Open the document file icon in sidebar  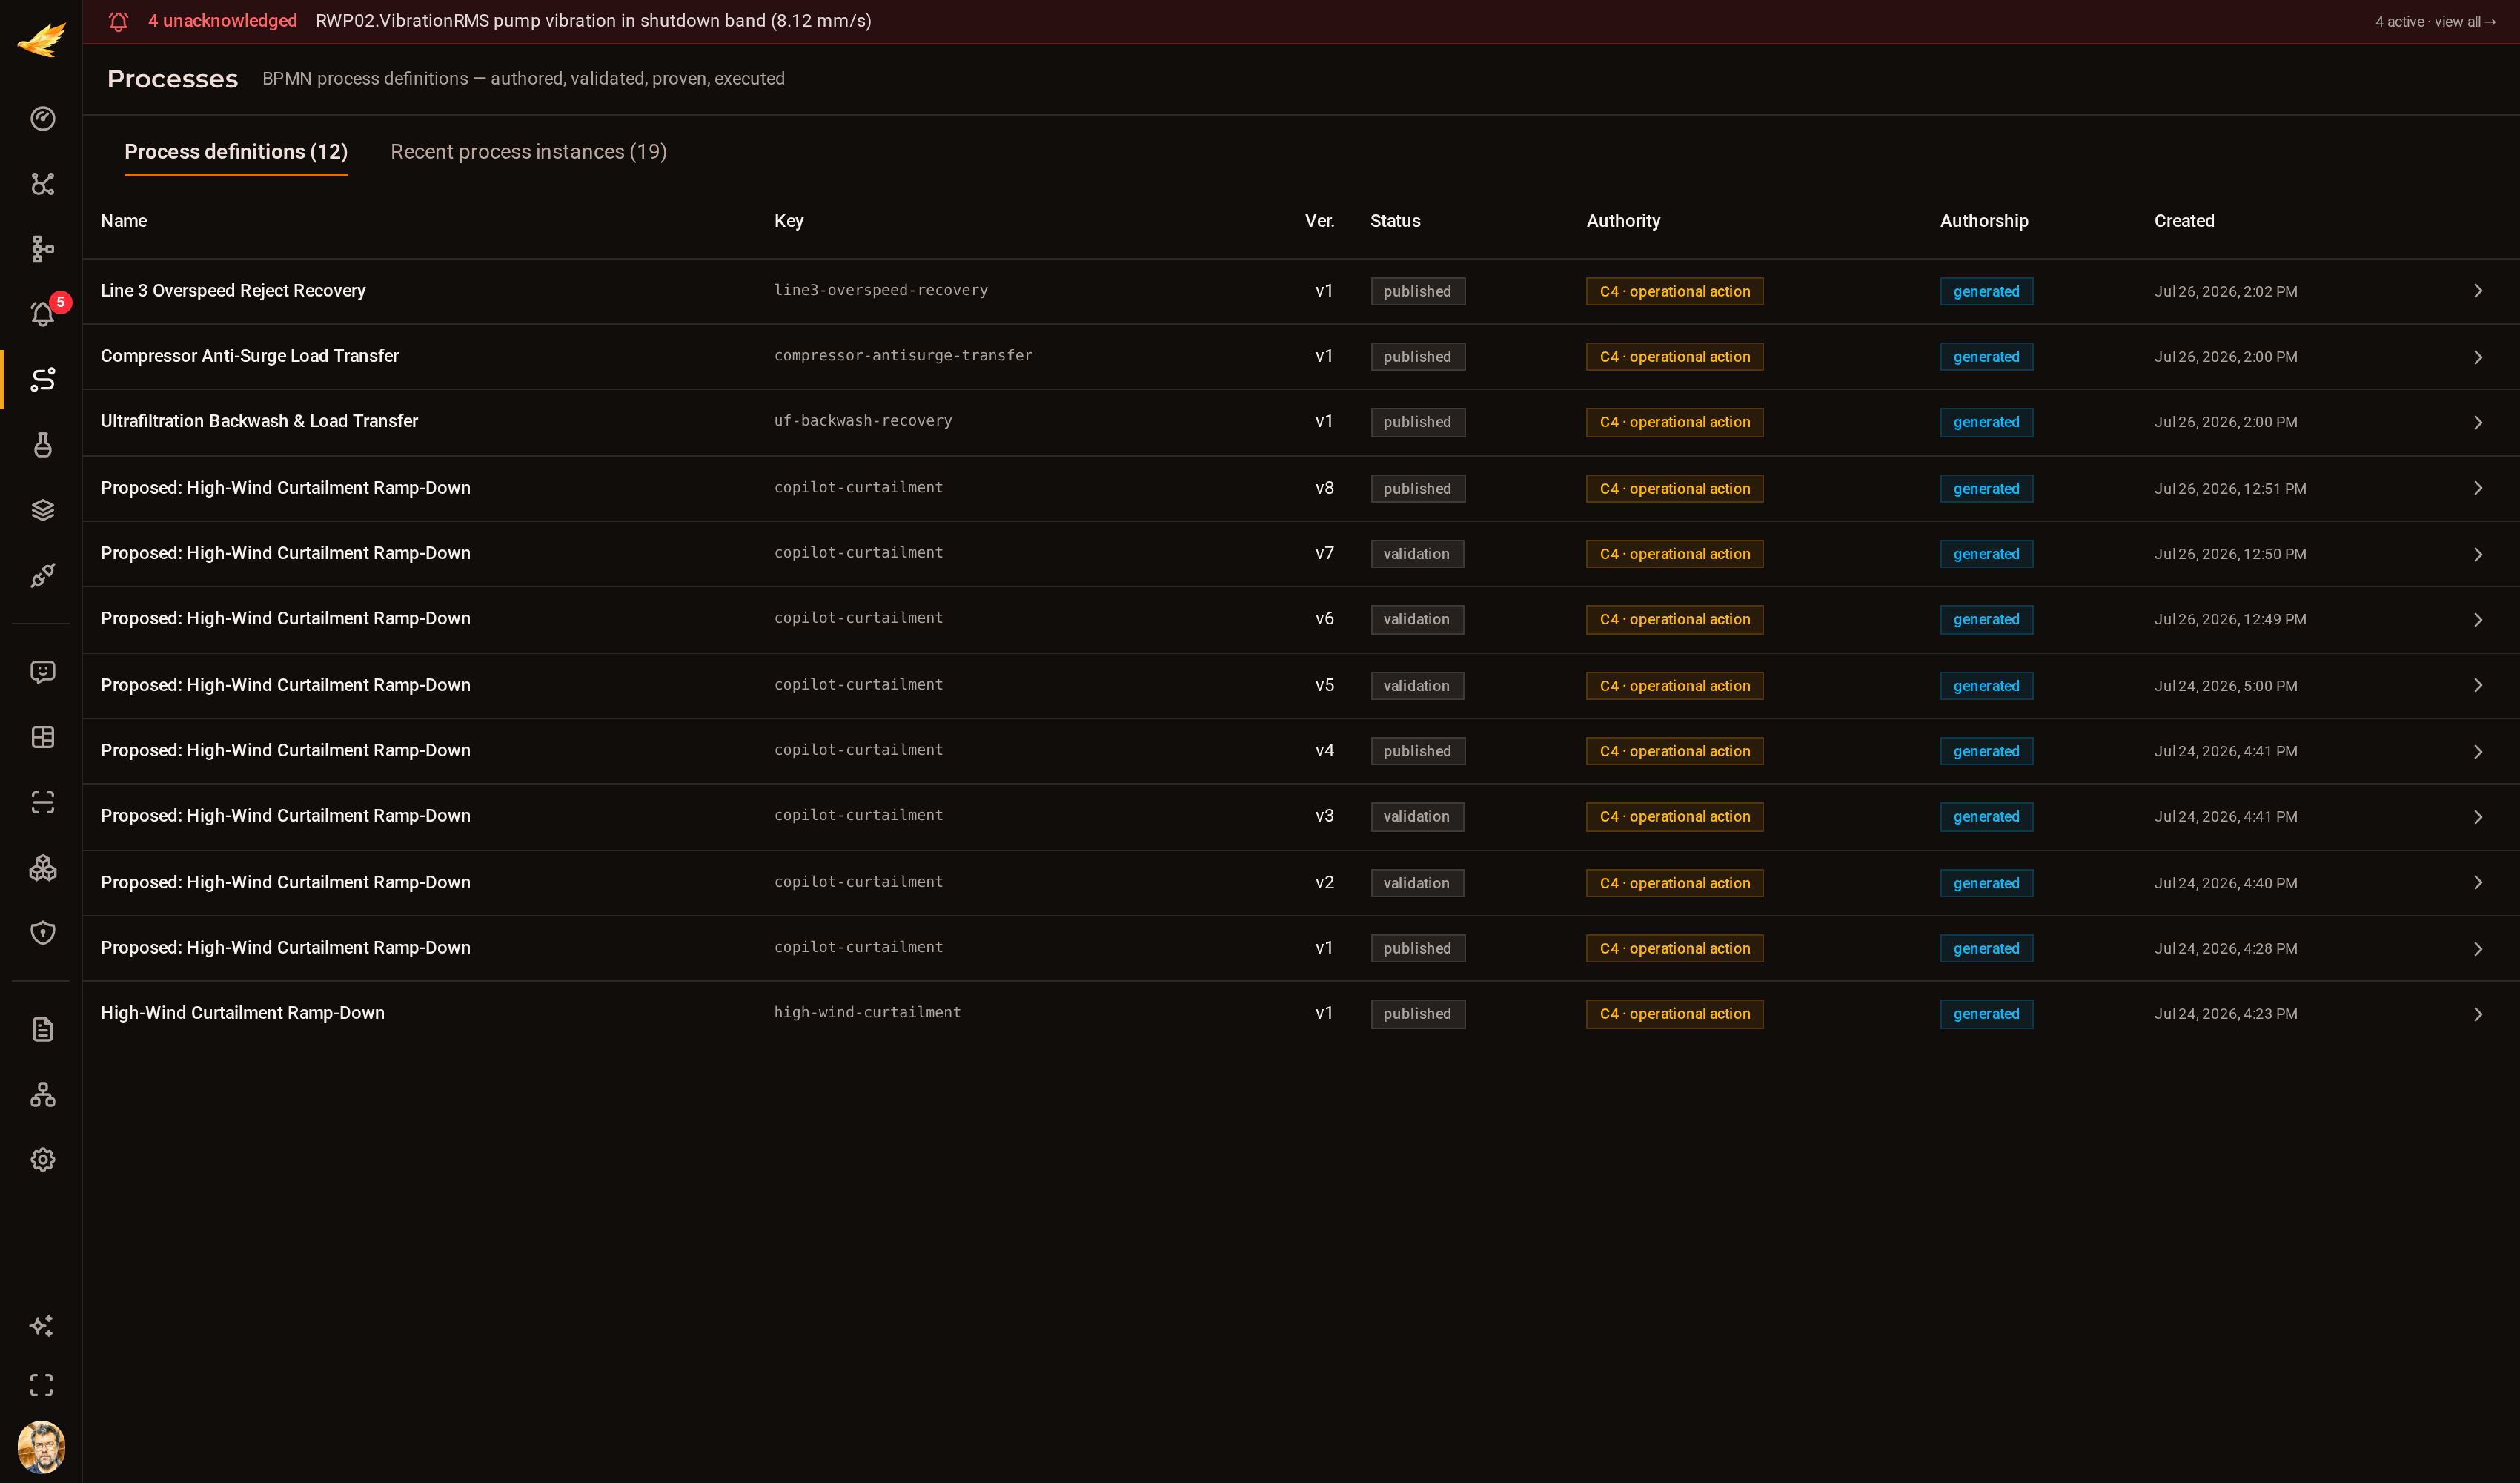[42, 1030]
